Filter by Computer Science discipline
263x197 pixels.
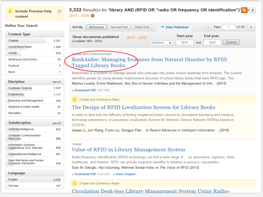[x=35, y=88]
